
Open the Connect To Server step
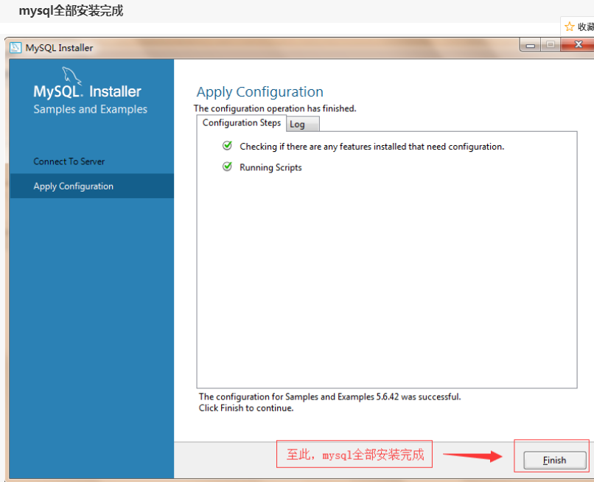(x=69, y=161)
